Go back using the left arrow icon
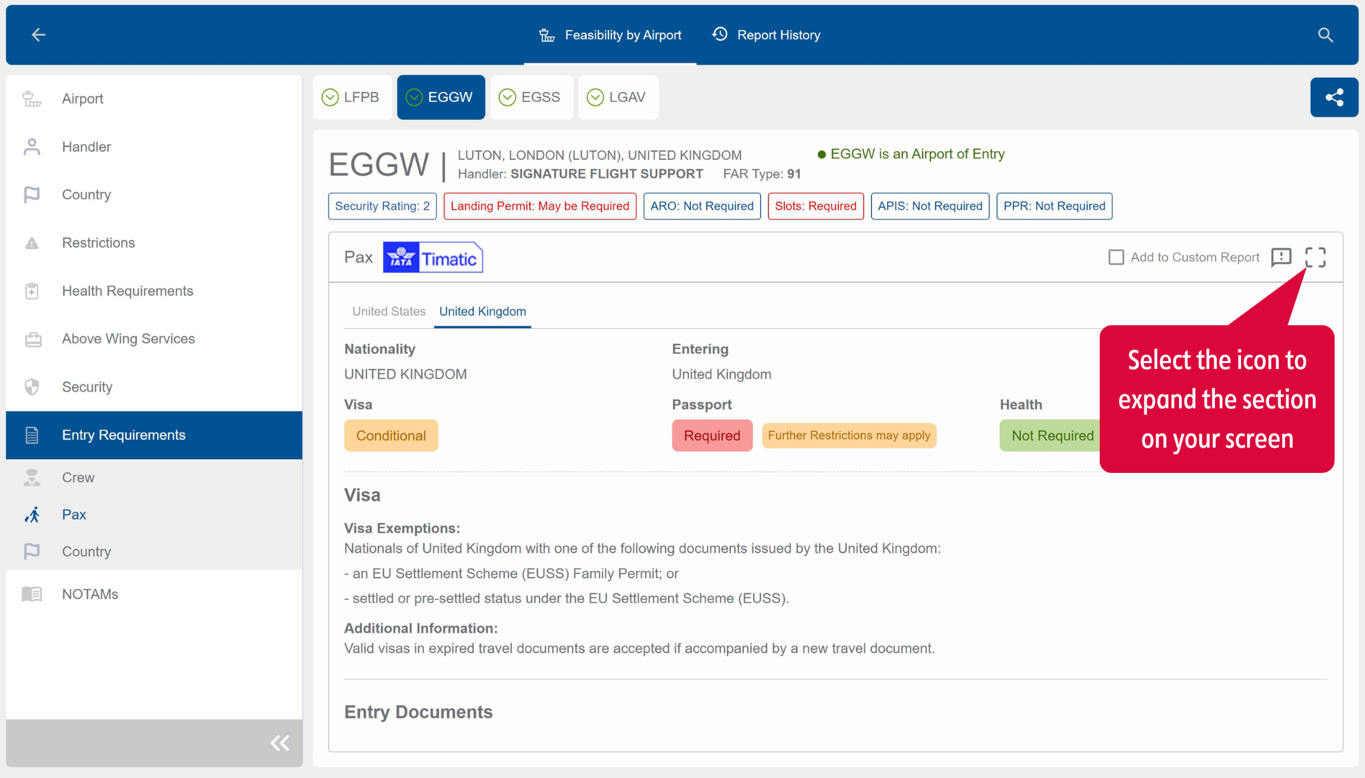The width and height of the screenshot is (1365, 778). click(39, 35)
